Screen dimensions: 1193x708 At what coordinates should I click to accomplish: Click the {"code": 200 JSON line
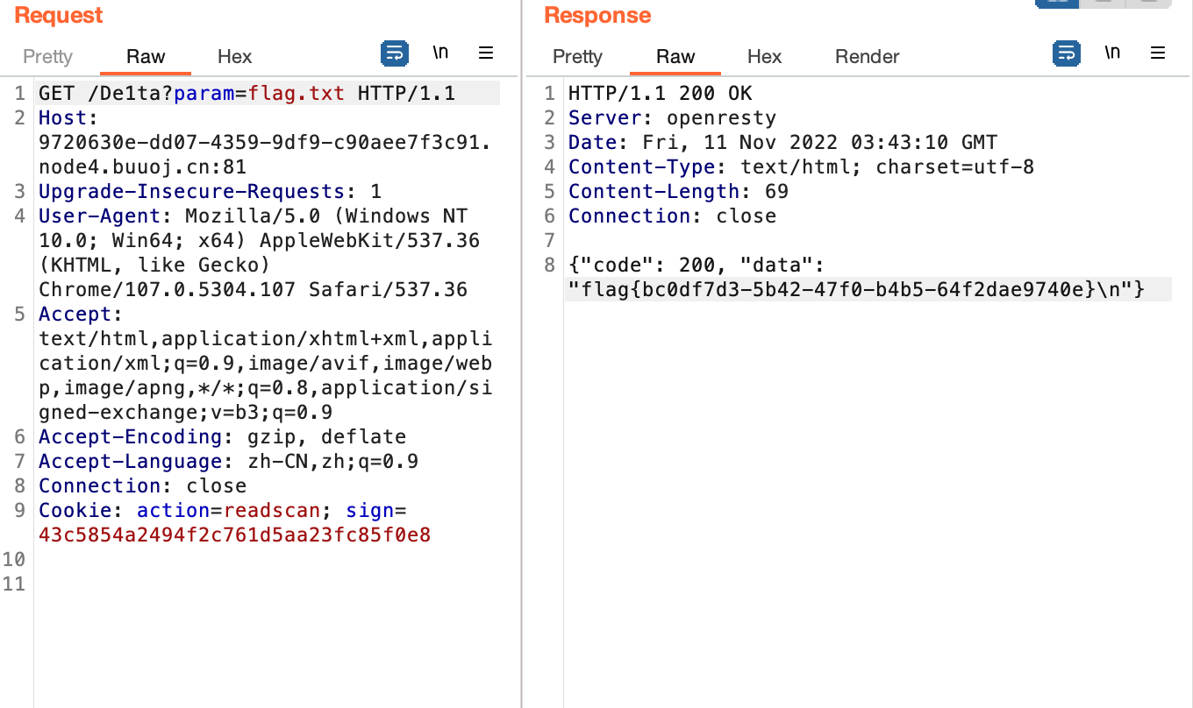tap(697, 265)
